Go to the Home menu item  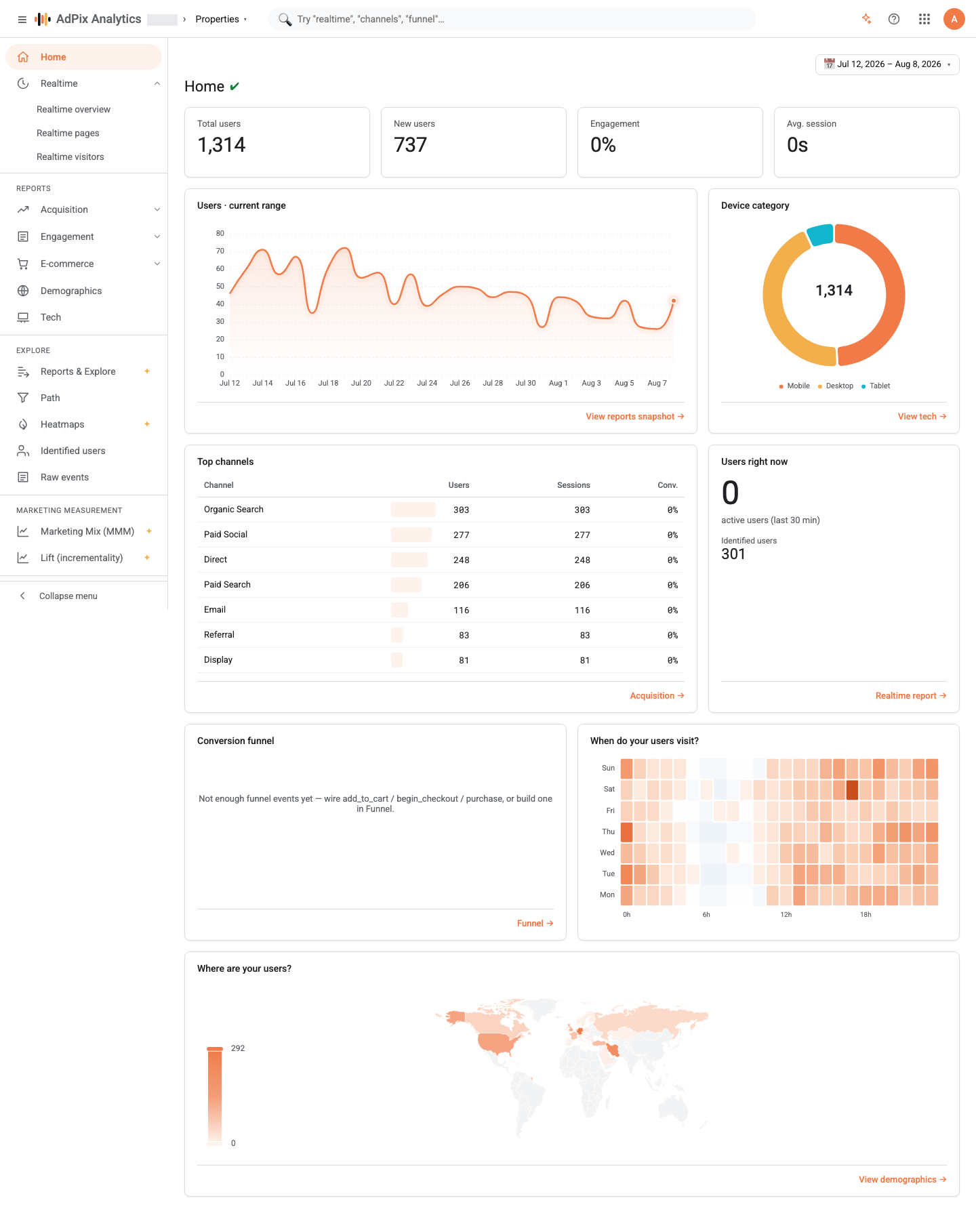84,57
